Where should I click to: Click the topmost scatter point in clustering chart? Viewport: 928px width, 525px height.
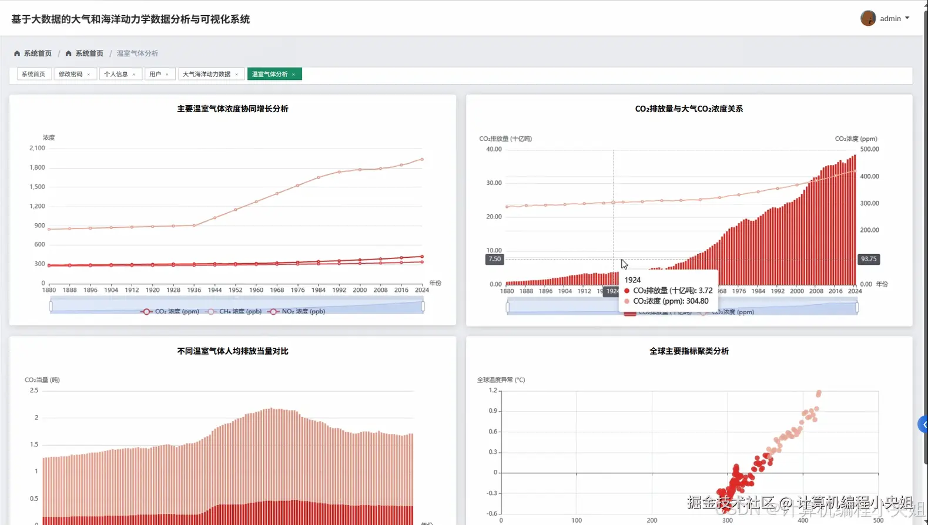(x=819, y=392)
